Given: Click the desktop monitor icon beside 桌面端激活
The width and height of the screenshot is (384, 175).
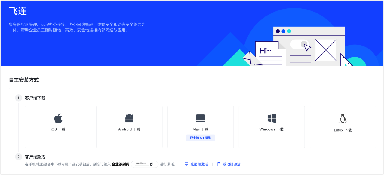Looking at the screenshot, I should (x=186, y=164).
